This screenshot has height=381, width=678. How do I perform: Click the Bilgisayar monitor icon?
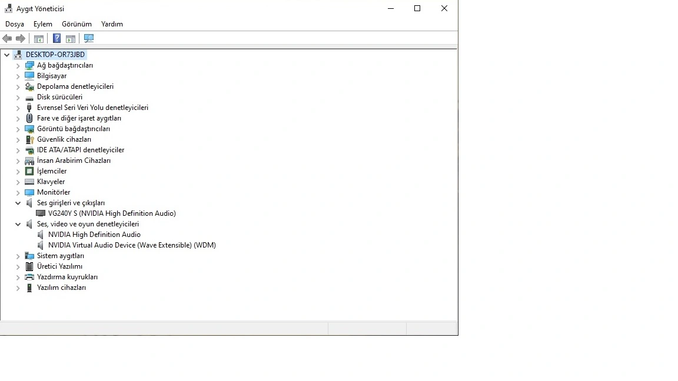29,76
